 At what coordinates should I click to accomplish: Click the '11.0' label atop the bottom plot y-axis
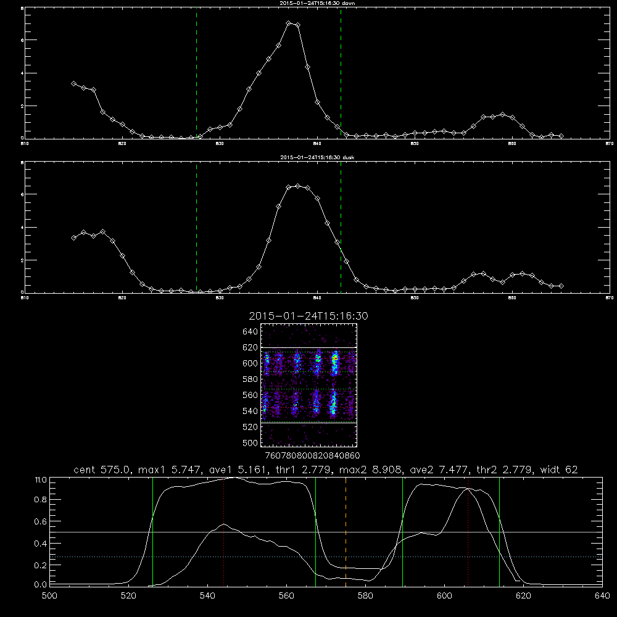(x=41, y=480)
